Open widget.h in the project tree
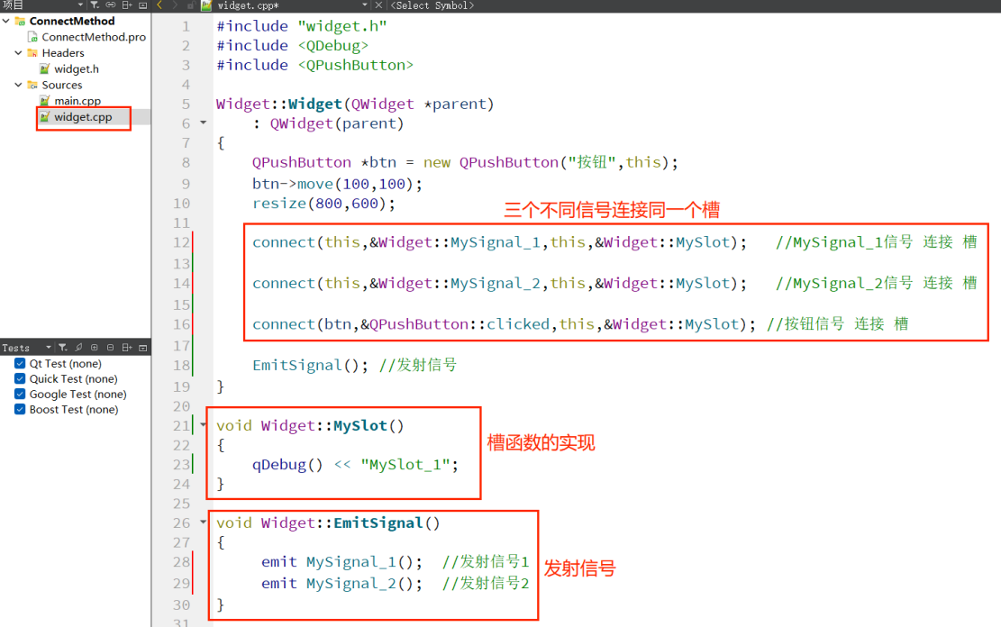 tap(77, 69)
